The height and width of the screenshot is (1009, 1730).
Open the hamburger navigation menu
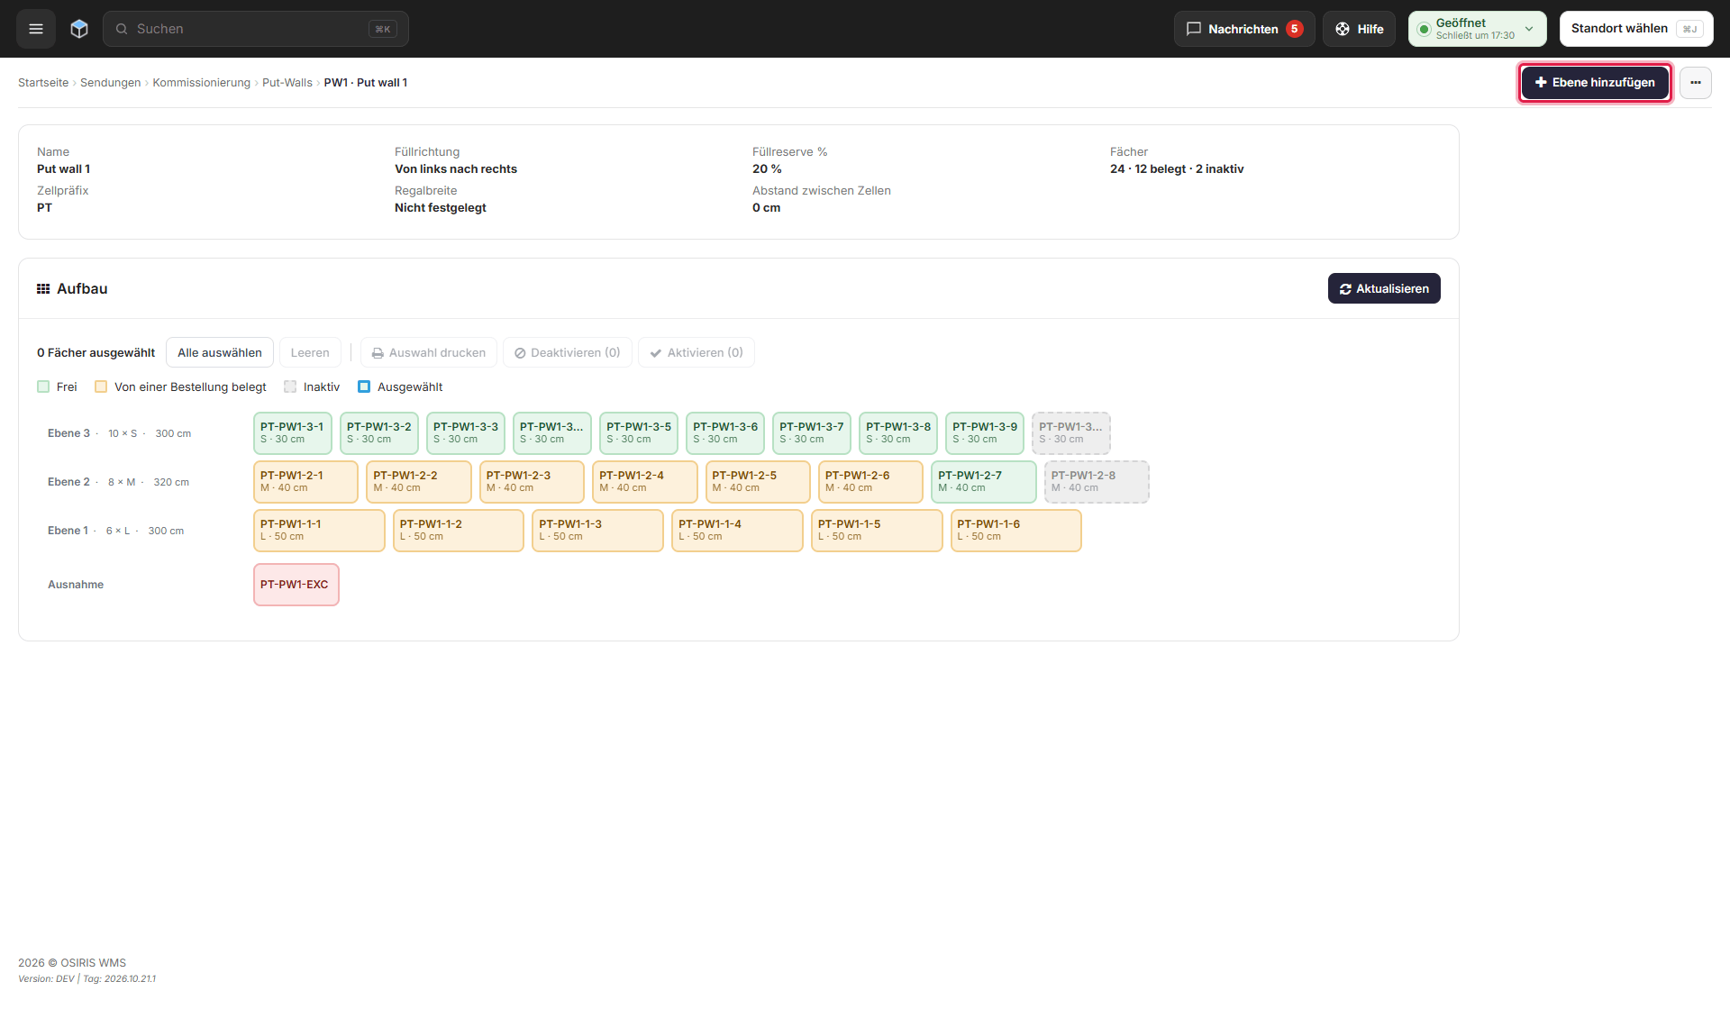[x=36, y=29]
